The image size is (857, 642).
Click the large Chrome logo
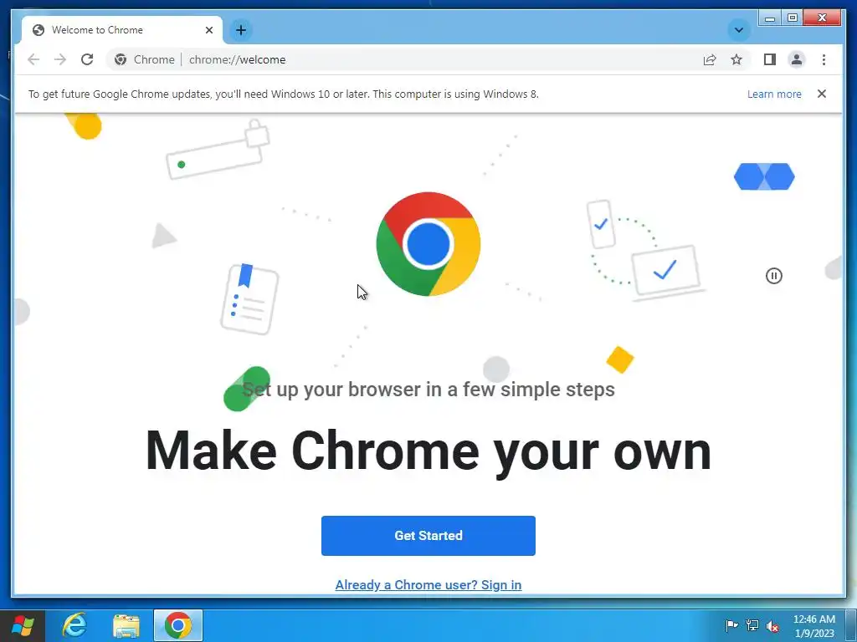(x=428, y=244)
